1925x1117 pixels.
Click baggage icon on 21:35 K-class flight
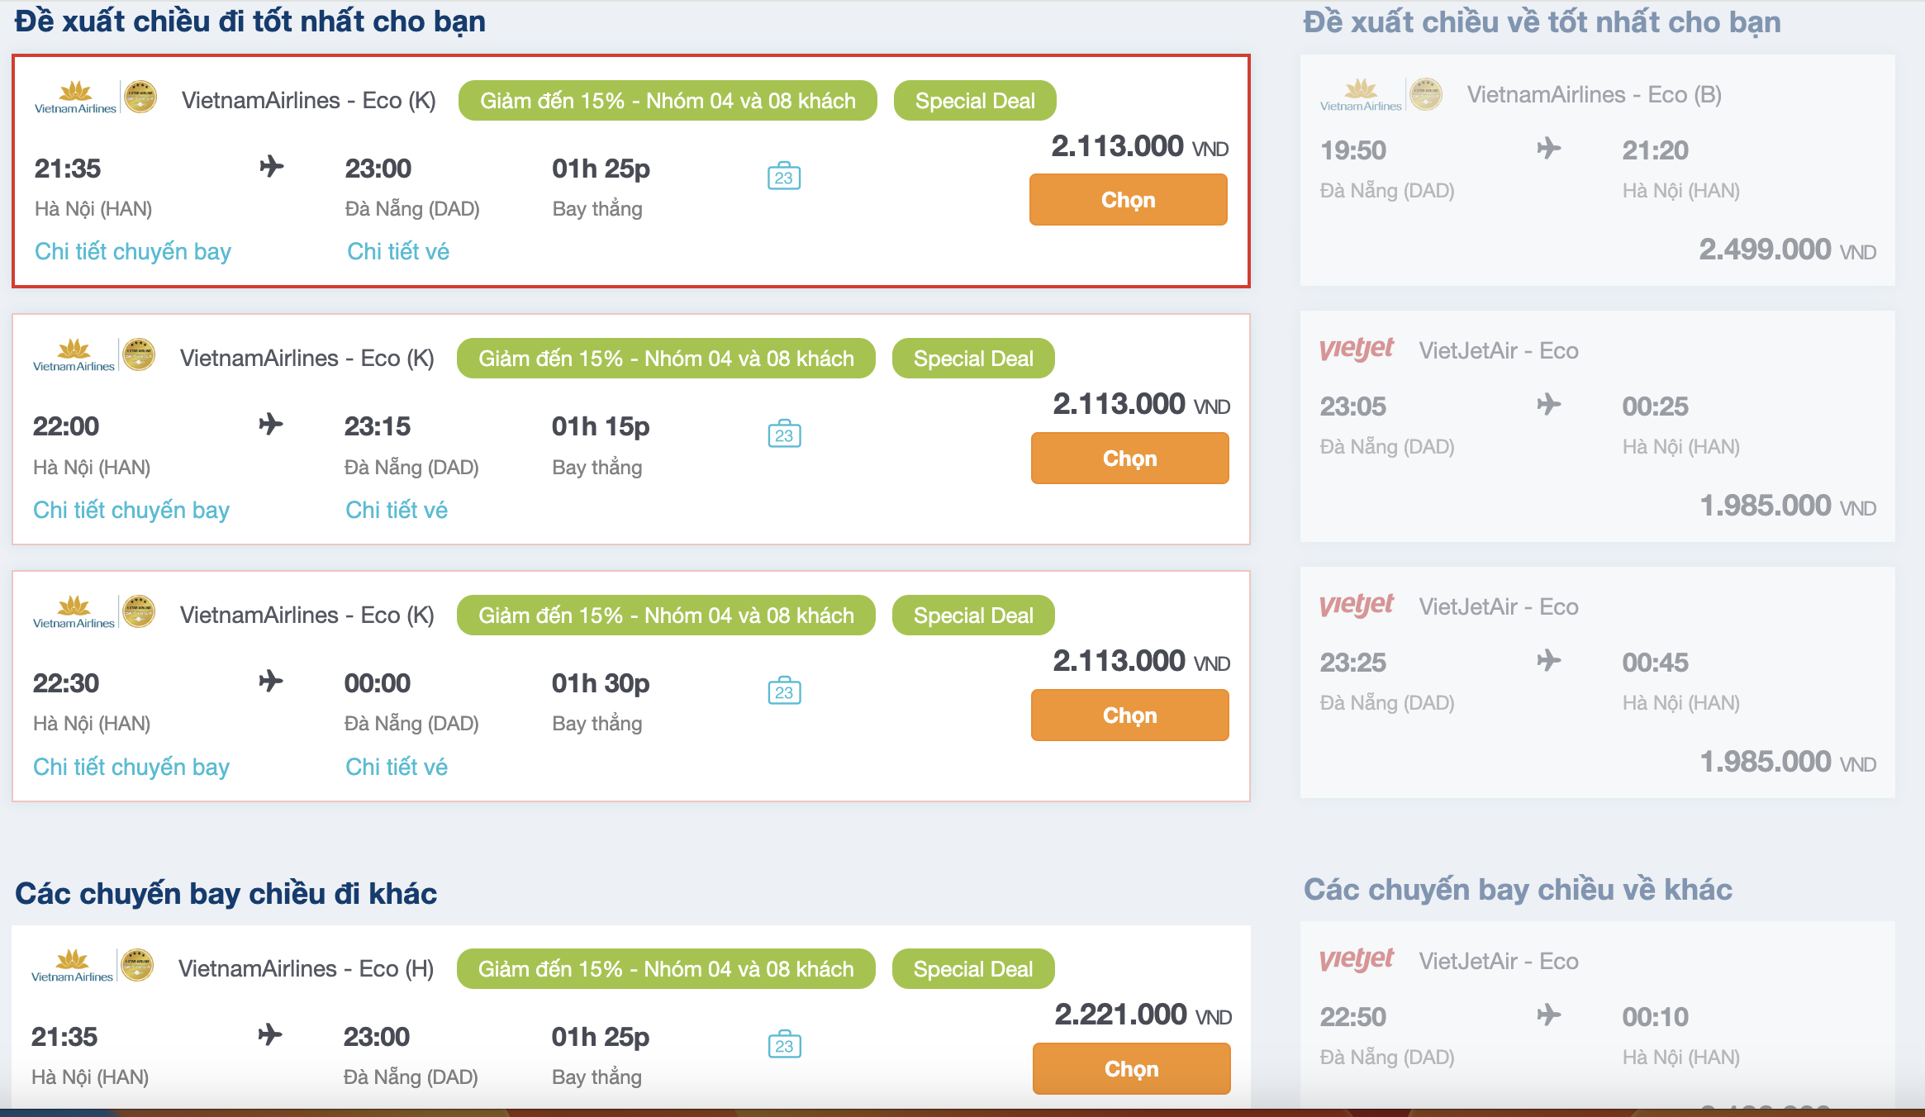click(x=783, y=176)
